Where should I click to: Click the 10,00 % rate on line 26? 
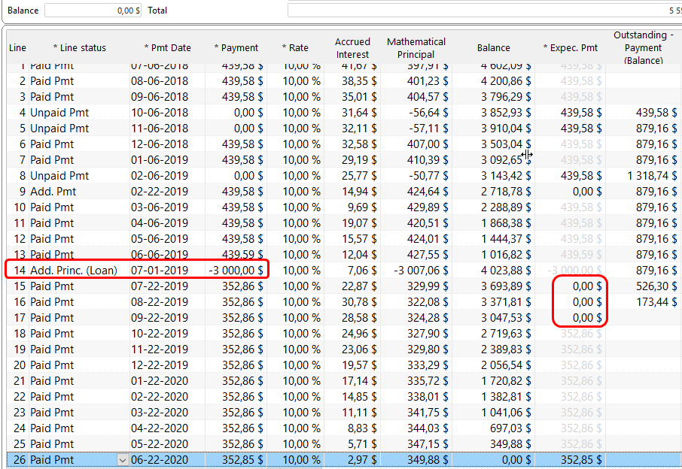[301, 460]
